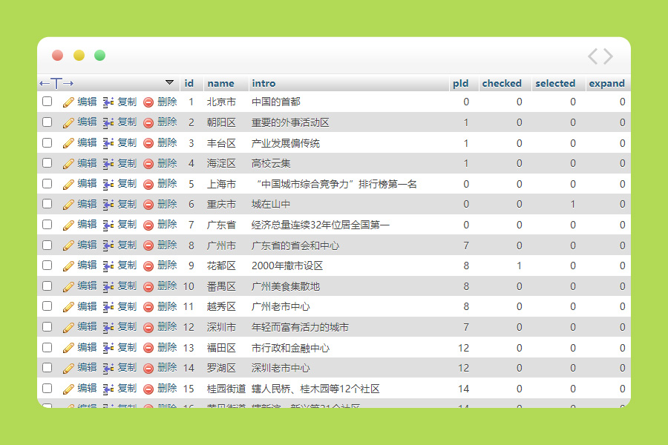
Task: Click the 编辑 link for 越秀区 row
Action: [88, 306]
